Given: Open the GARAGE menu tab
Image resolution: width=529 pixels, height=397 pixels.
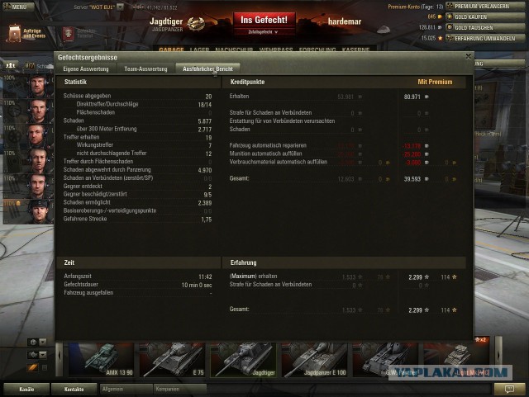Looking at the screenshot, I should click(x=171, y=50).
